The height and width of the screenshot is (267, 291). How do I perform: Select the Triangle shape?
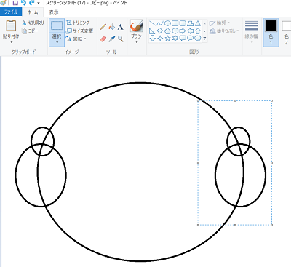(x=198, y=23)
